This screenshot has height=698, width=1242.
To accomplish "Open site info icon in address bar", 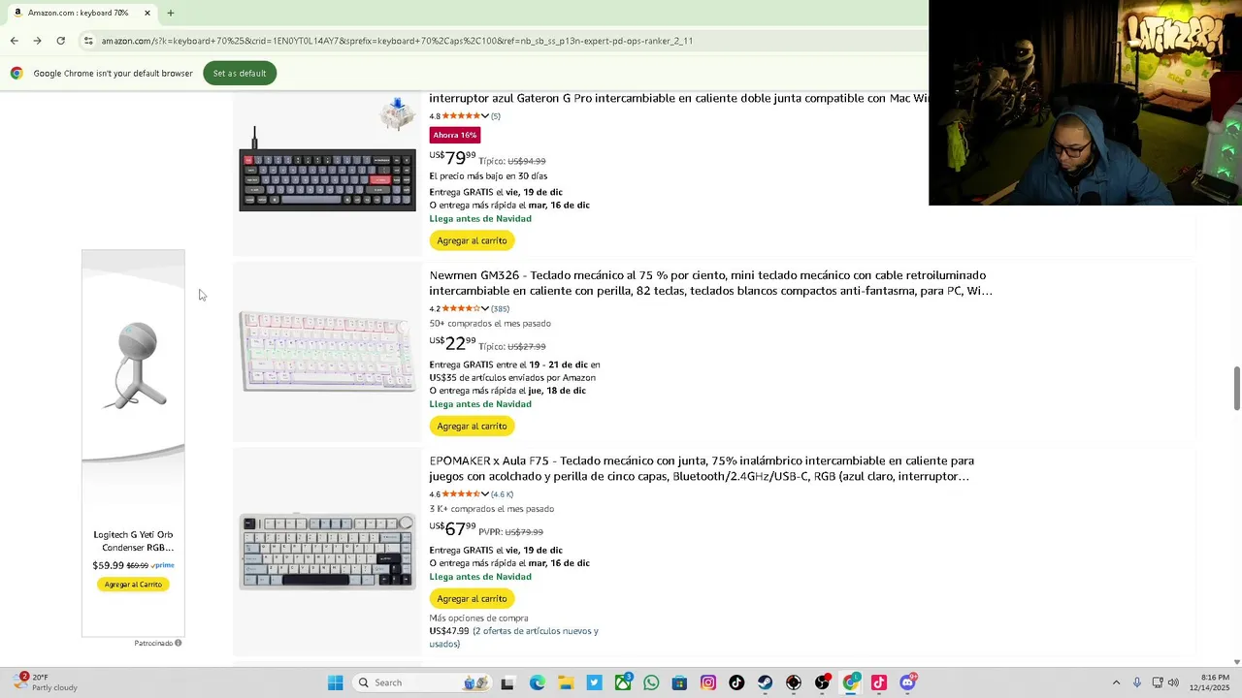I will point(88,41).
